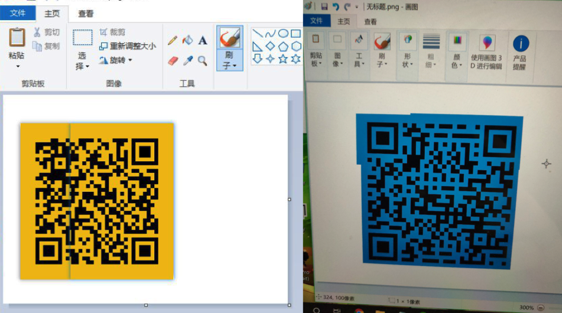Click canvas bottom-right corner handle in left window
This screenshot has height=313, width=562.
290,305
